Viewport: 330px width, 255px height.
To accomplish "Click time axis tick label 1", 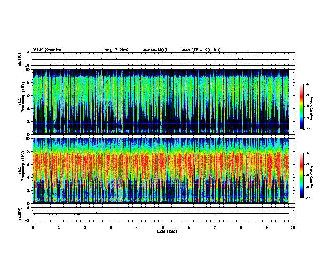I will (59, 227).
